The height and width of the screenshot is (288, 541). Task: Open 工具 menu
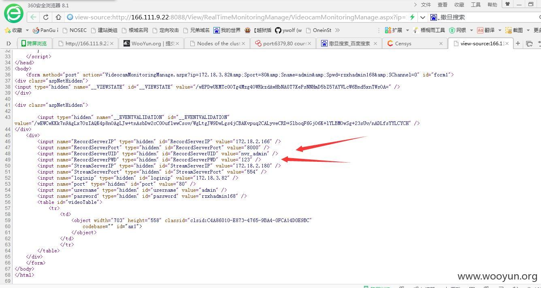[476, 5]
